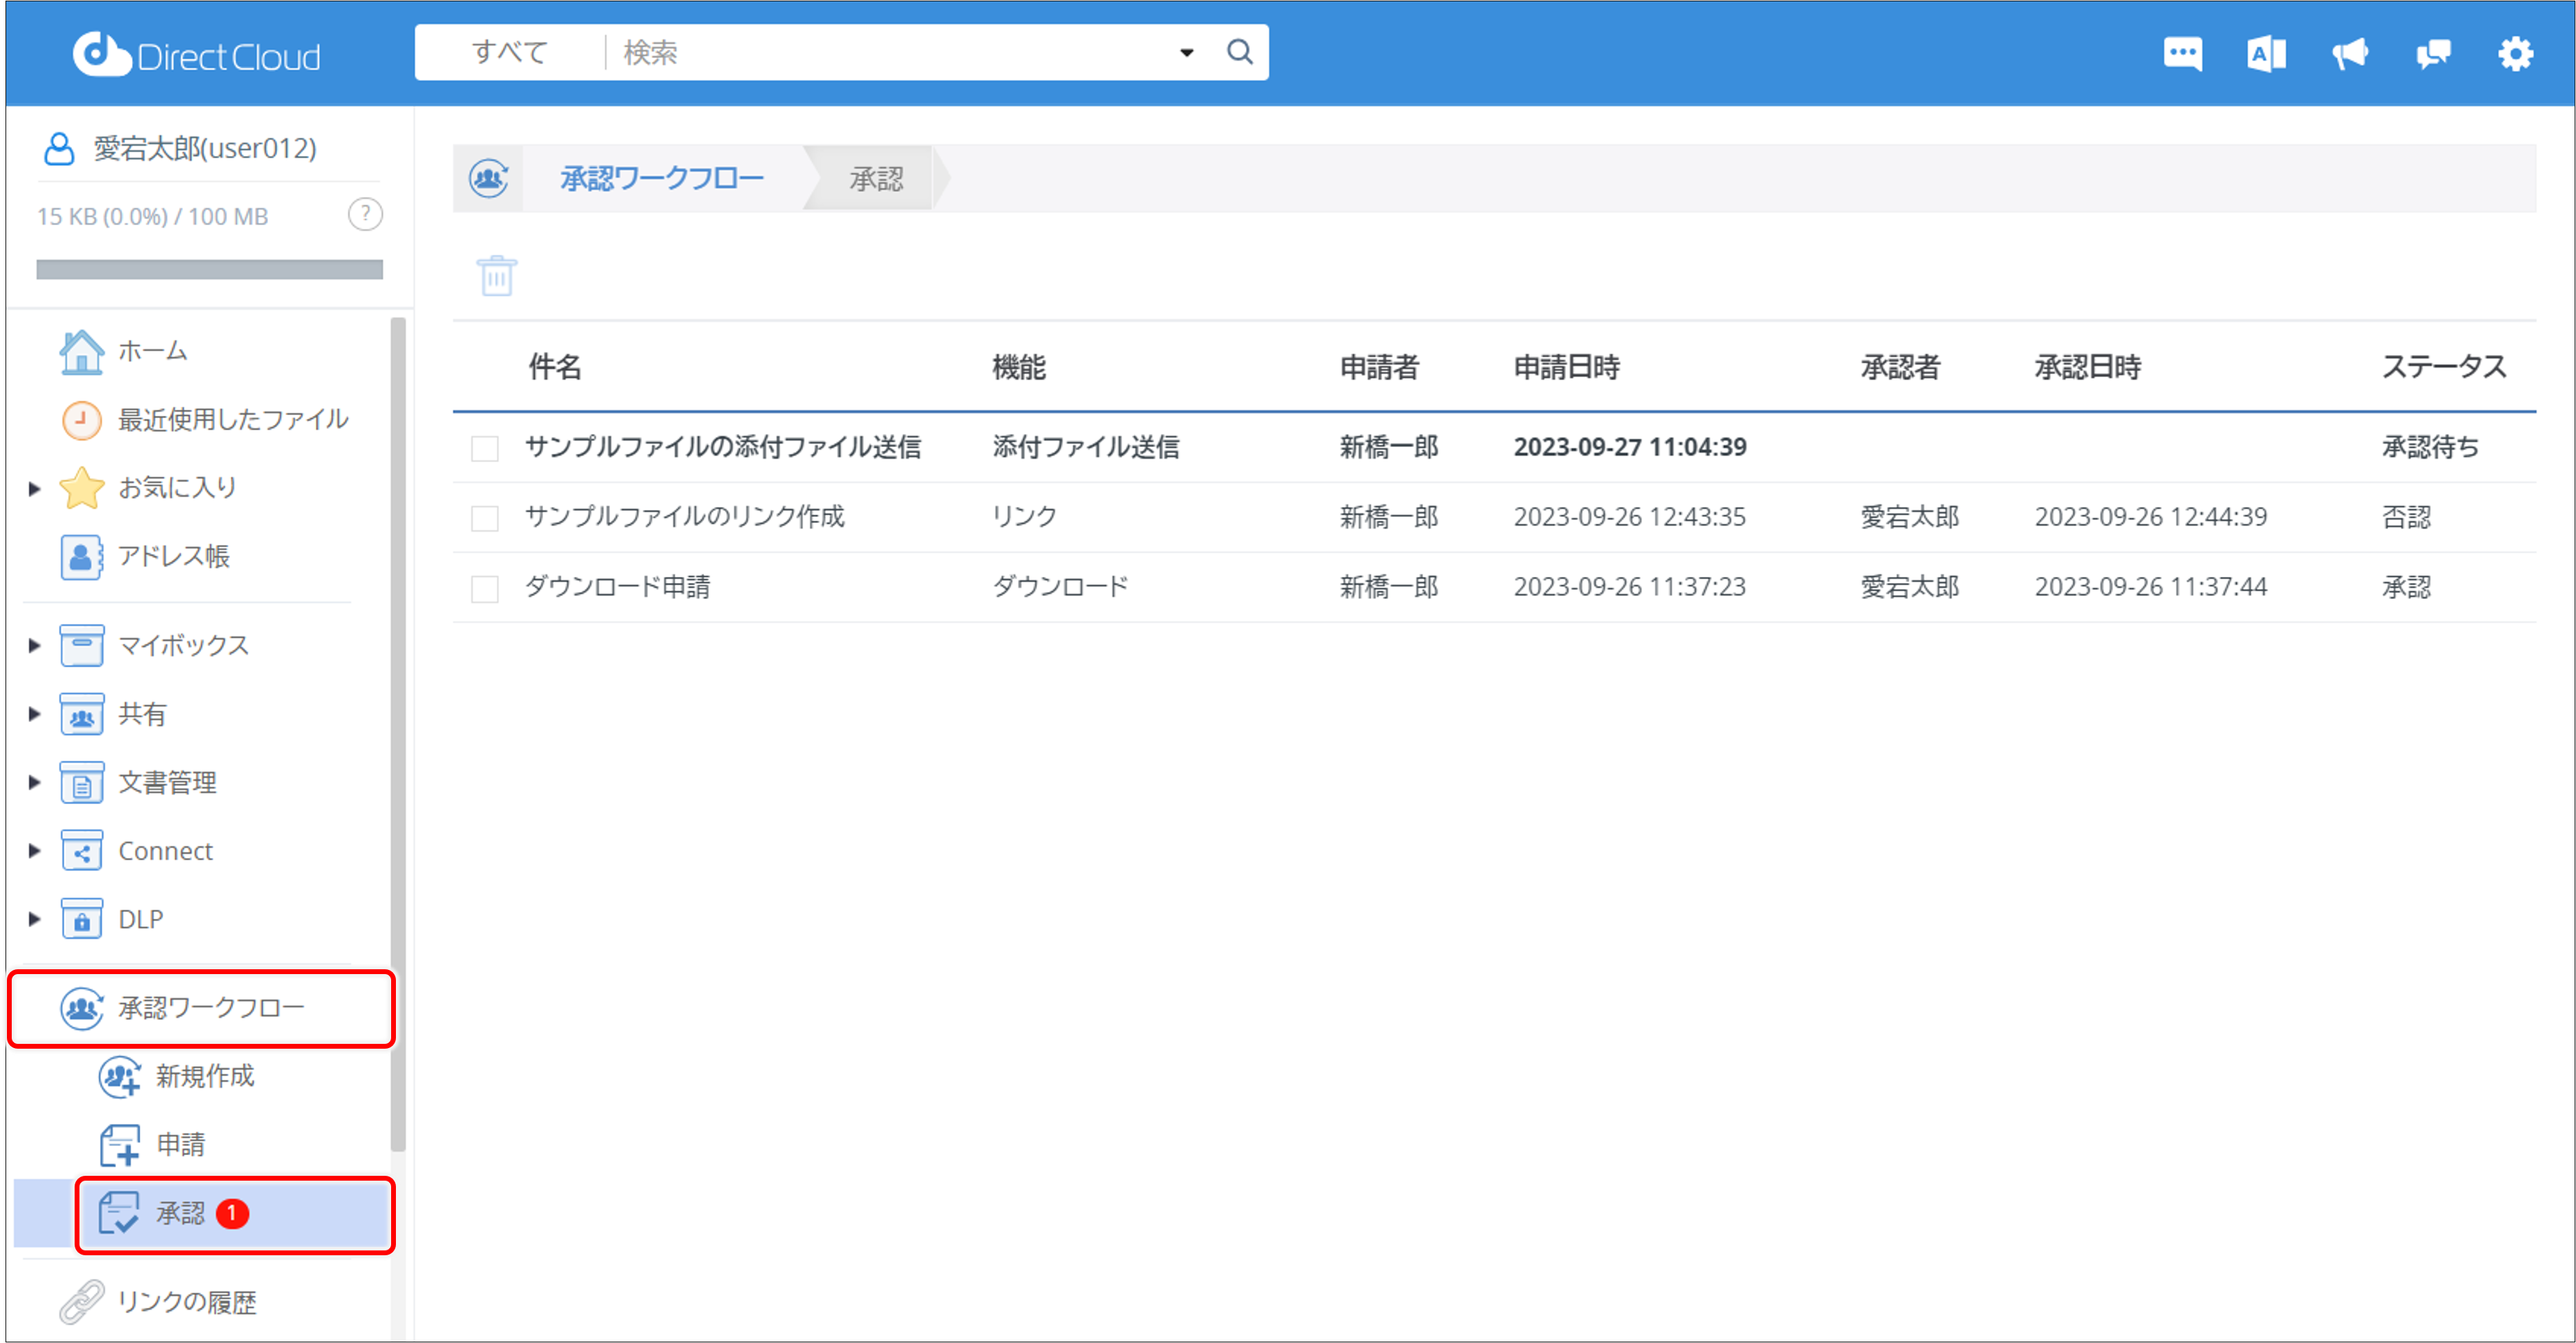The height and width of the screenshot is (1343, 2576).
Task: Open the AI translation icon
Action: pyautogui.click(x=2266, y=53)
